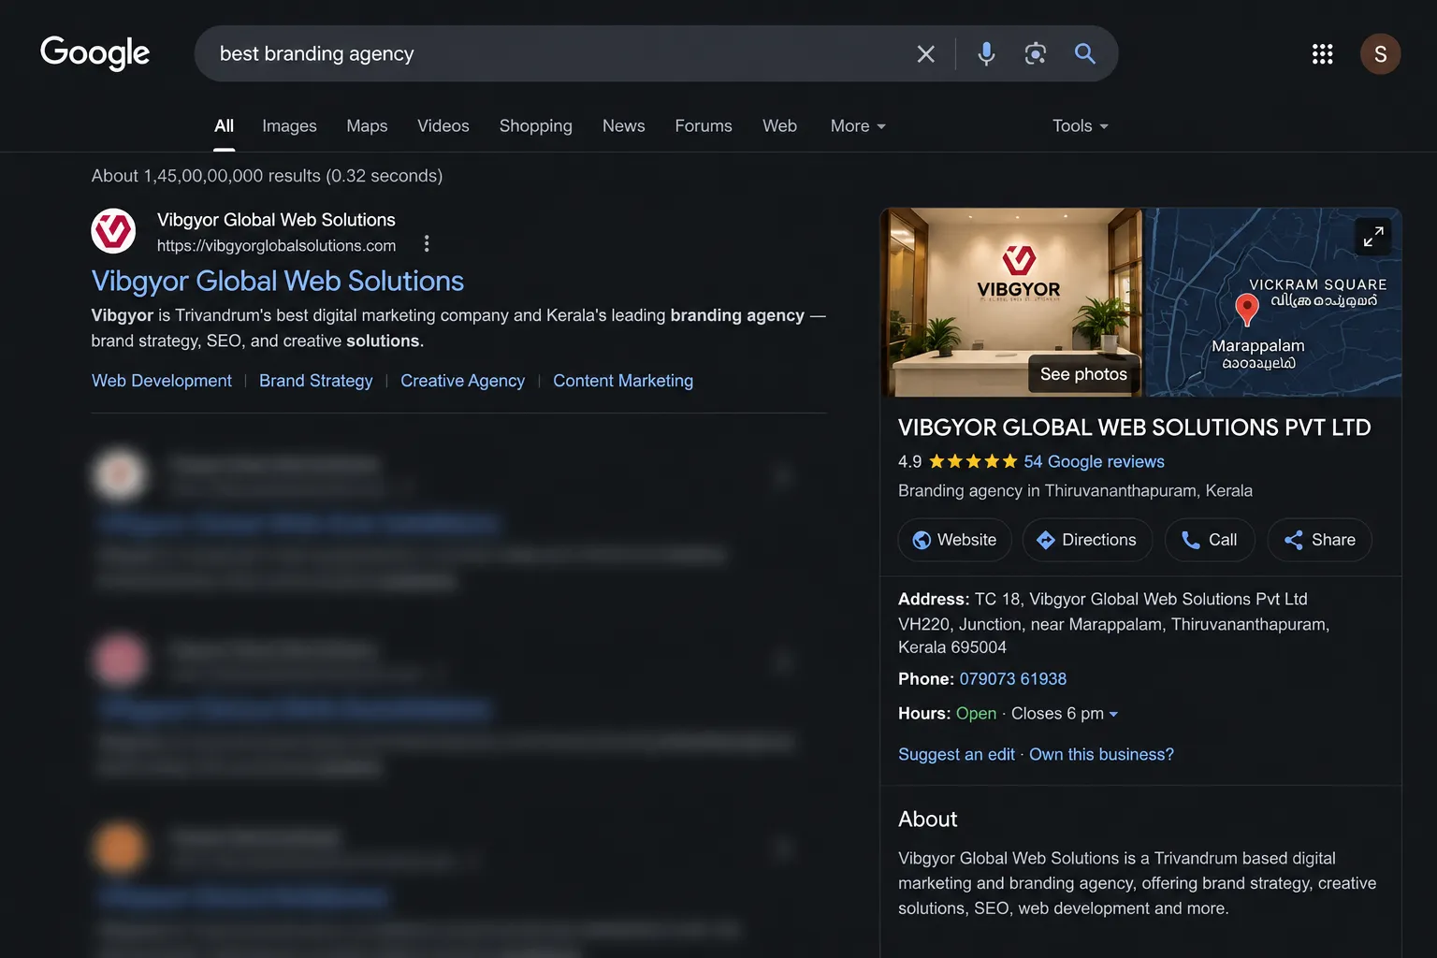1437x958 pixels.
Task: Open the Web tab
Action: [x=779, y=125]
